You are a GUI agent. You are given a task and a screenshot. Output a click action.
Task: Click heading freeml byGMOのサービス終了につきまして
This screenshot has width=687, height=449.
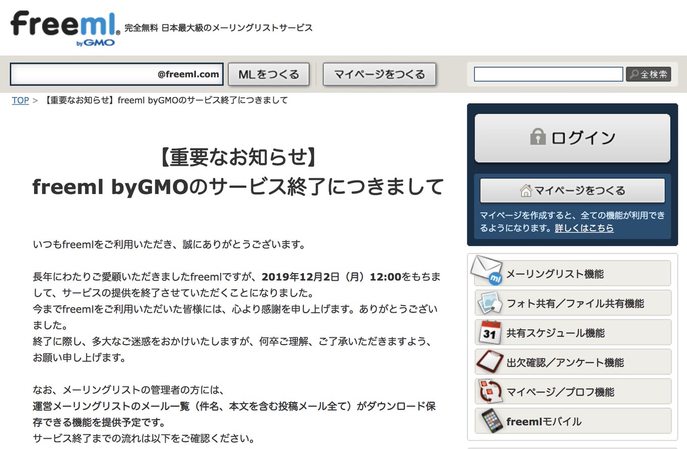(x=238, y=187)
